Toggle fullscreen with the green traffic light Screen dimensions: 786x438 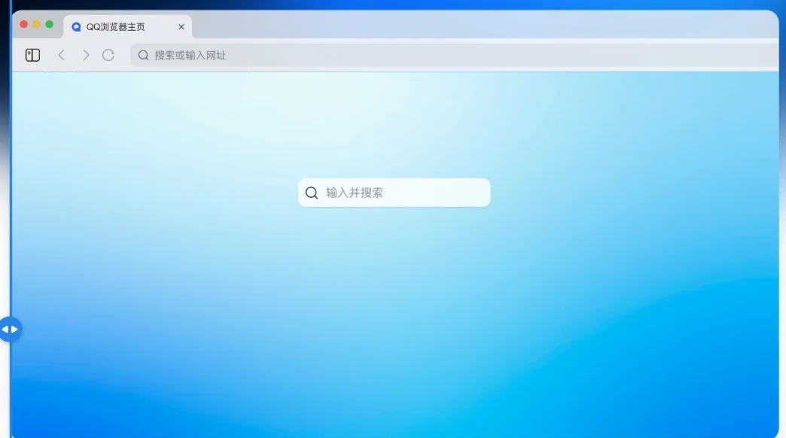pos(50,24)
